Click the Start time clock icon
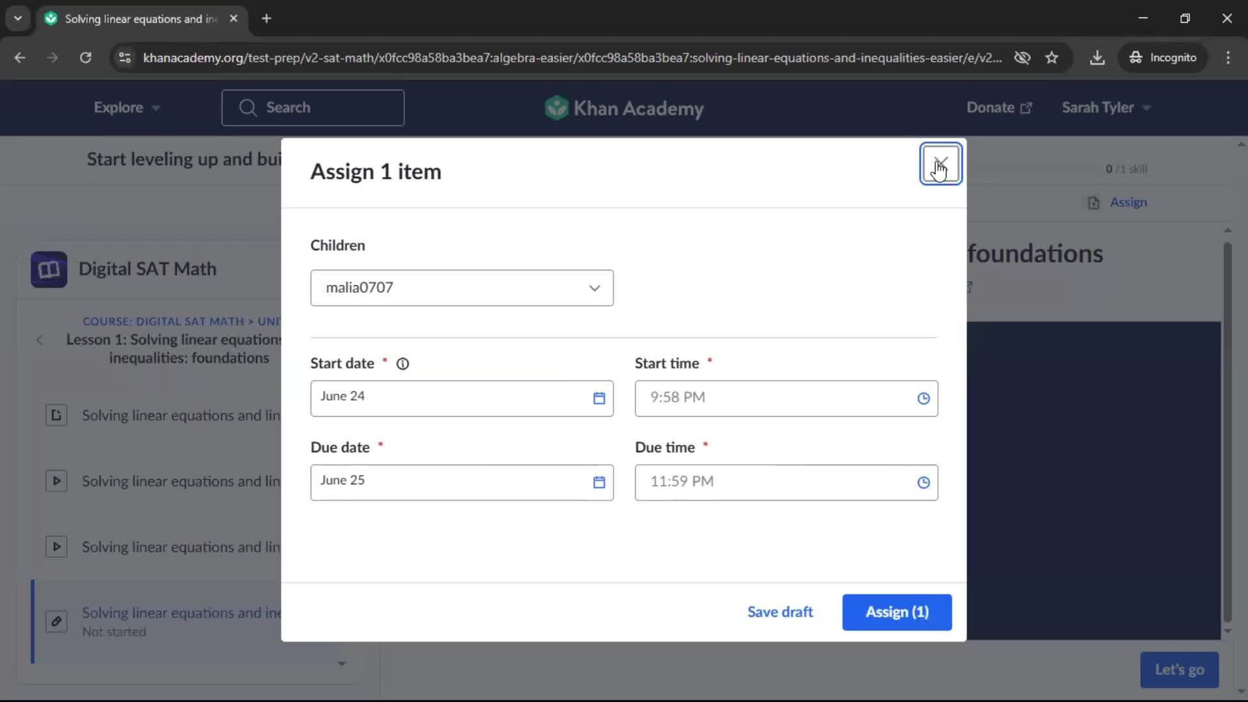The height and width of the screenshot is (702, 1248). tap(923, 398)
